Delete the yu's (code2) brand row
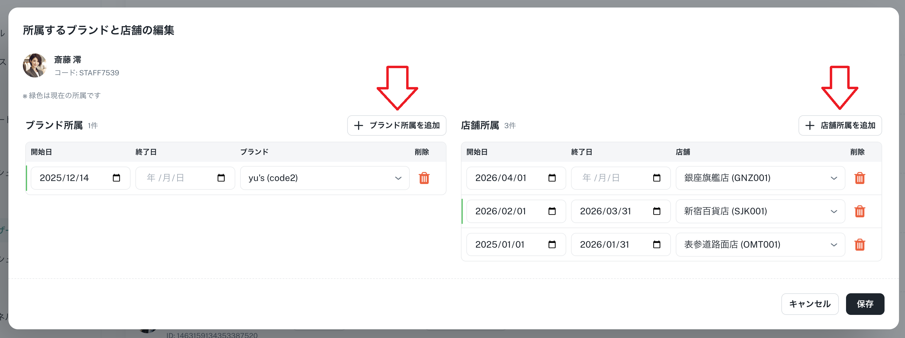905x338 pixels. pos(424,178)
